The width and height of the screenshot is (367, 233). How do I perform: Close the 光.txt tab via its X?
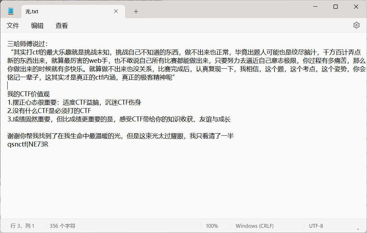point(116,11)
